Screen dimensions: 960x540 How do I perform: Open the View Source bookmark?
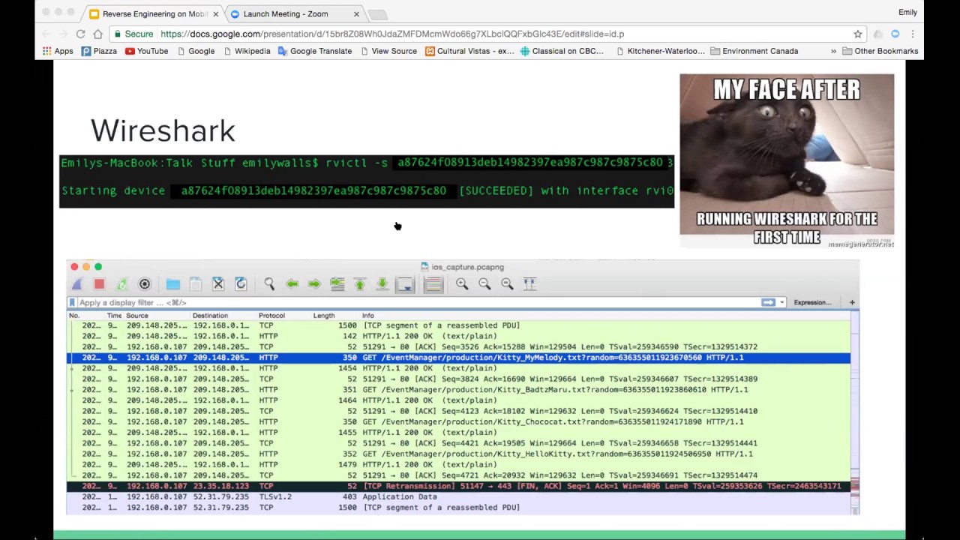coord(388,51)
